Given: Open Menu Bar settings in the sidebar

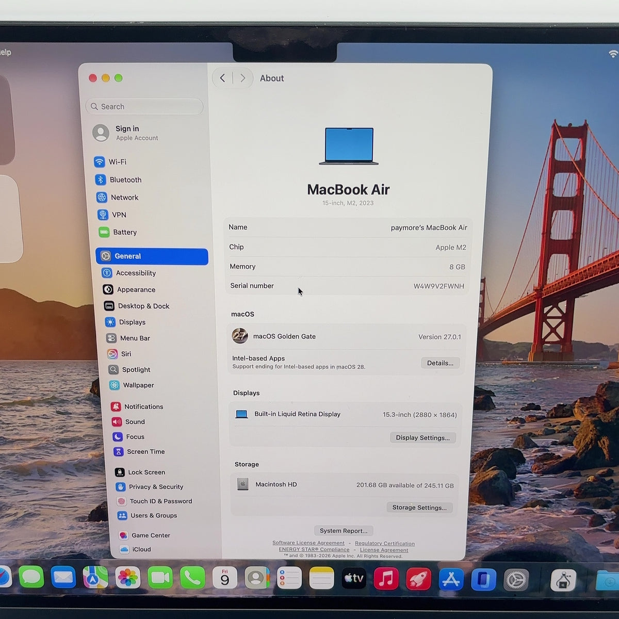Looking at the screenshot, I should pyautogui.click(x=128, y=338).
